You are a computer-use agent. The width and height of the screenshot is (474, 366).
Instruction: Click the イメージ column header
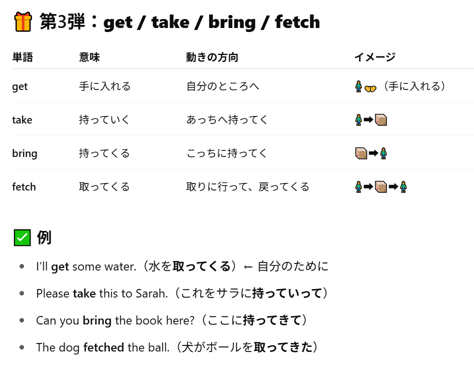click(375, 57)
